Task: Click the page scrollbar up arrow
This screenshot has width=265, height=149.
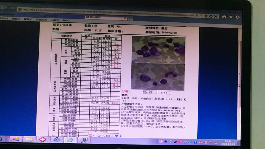Action: click(x=240, y=30)
